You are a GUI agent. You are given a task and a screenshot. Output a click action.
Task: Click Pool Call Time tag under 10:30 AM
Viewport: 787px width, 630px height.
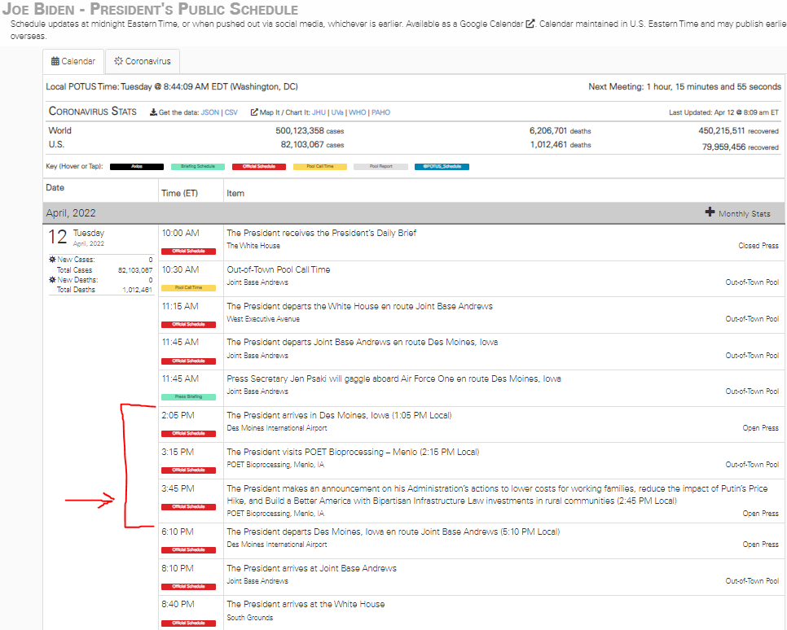pyautogui.click(x=188, y=288)
